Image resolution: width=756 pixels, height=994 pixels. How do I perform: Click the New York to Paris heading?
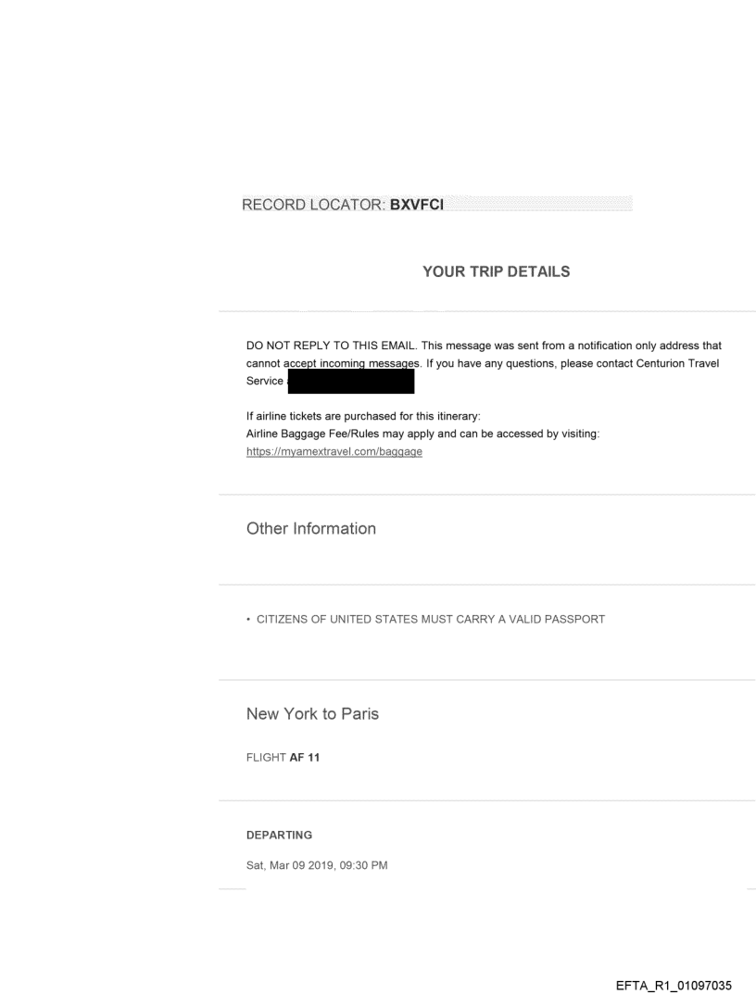point(312,714)
